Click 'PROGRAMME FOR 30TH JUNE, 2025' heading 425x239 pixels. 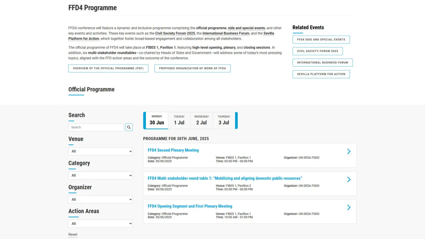point(176,138)
